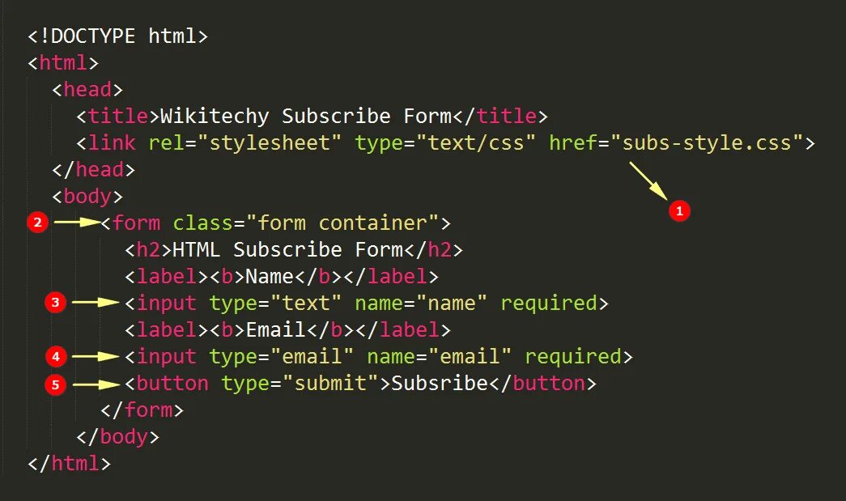Click the "form container" class value
Image resolution: width=846 pixels, height=501 pixels.
[x=343, y=223]
